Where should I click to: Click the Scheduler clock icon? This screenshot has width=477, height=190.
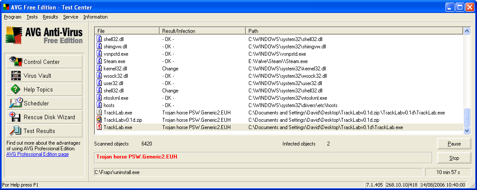click(16, 103)
